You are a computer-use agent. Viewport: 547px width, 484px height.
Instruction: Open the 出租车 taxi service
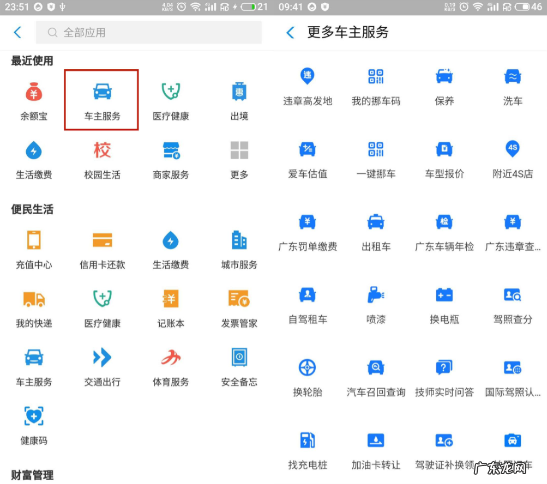point(375,232)
